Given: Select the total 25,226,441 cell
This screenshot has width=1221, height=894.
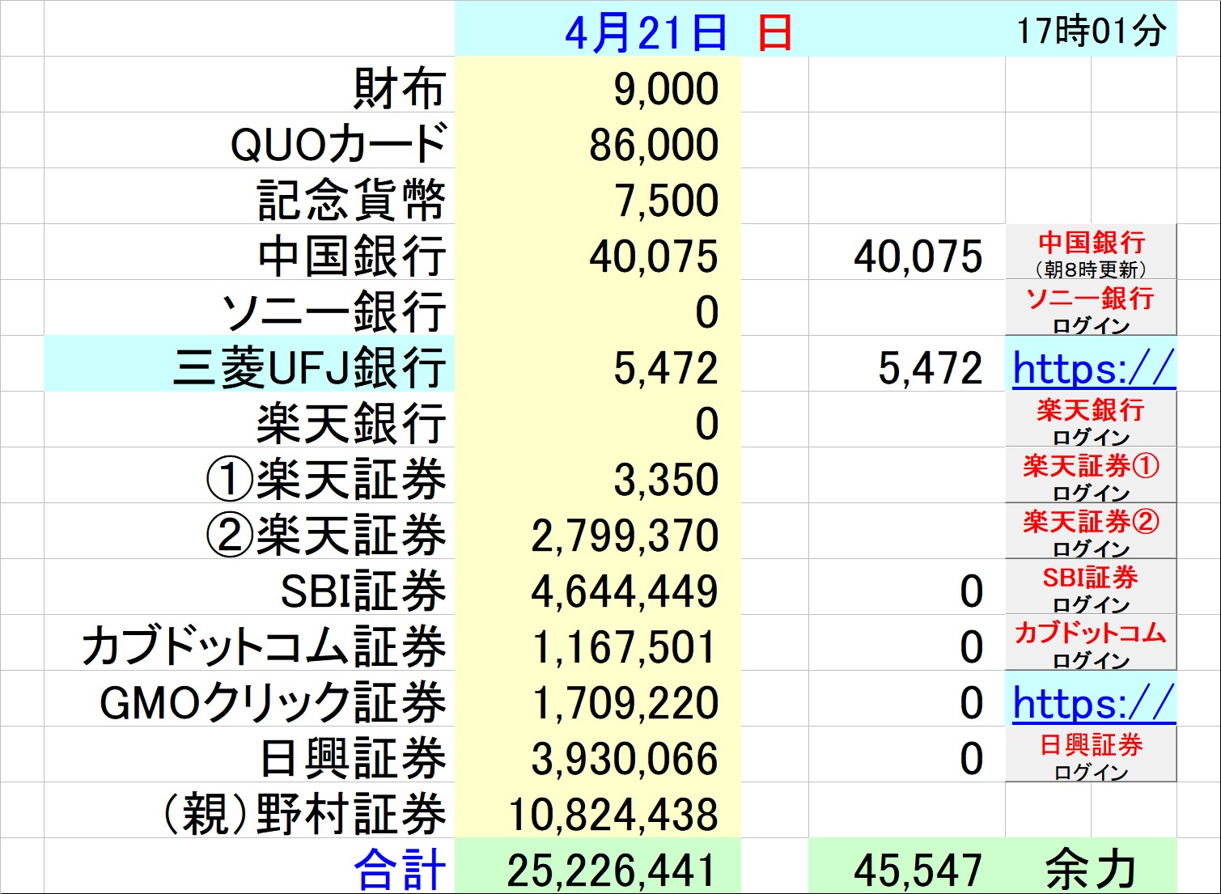Looking at the screenshot, I should pyautogui.click(x=598, y=866).
